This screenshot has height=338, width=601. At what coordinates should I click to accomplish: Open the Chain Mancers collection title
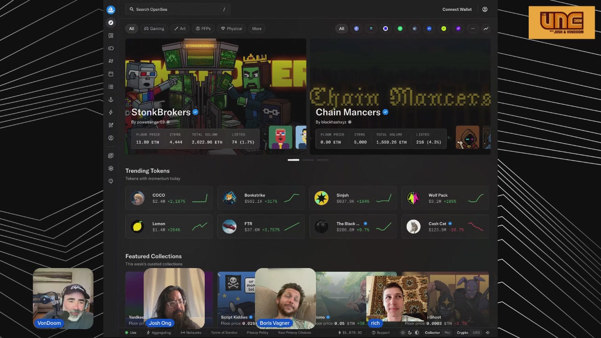(x=348, y=112)
